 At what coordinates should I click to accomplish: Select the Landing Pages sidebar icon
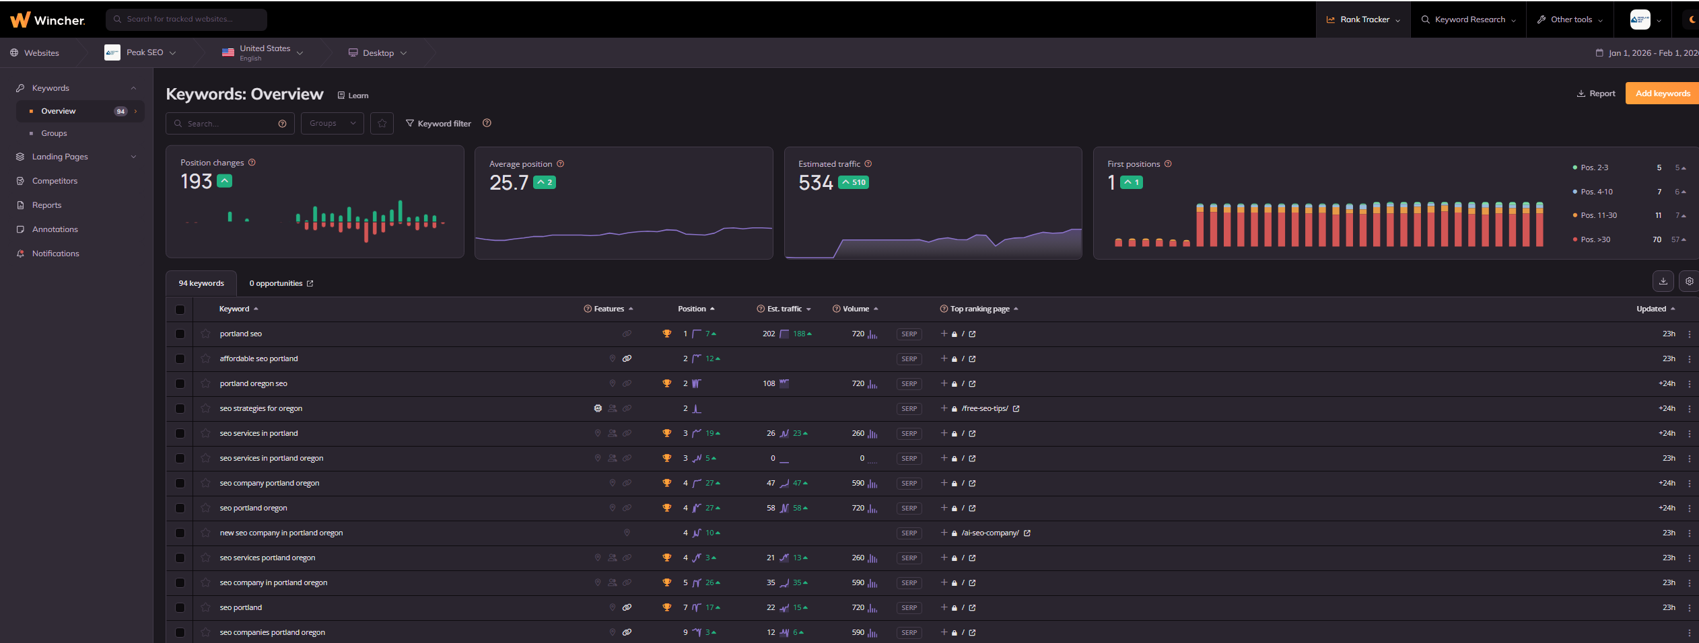point(20,156)
